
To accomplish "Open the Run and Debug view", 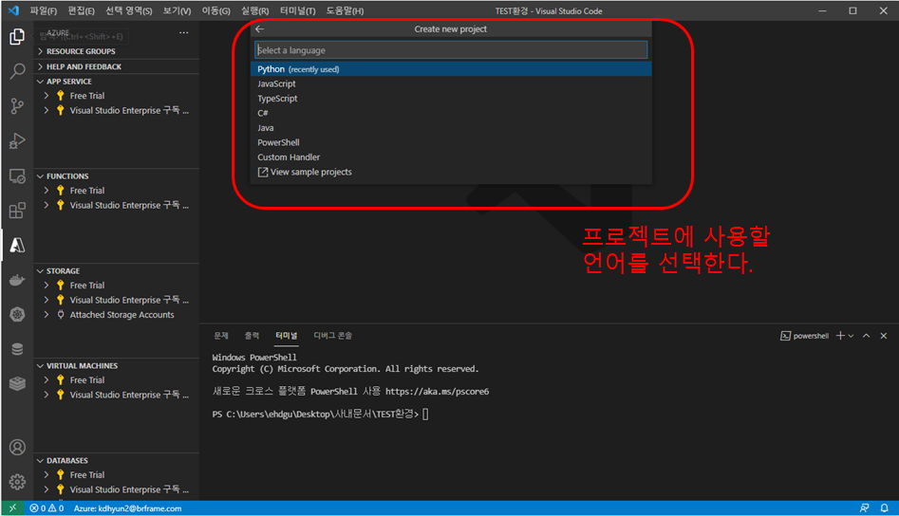I will (17, 141).
